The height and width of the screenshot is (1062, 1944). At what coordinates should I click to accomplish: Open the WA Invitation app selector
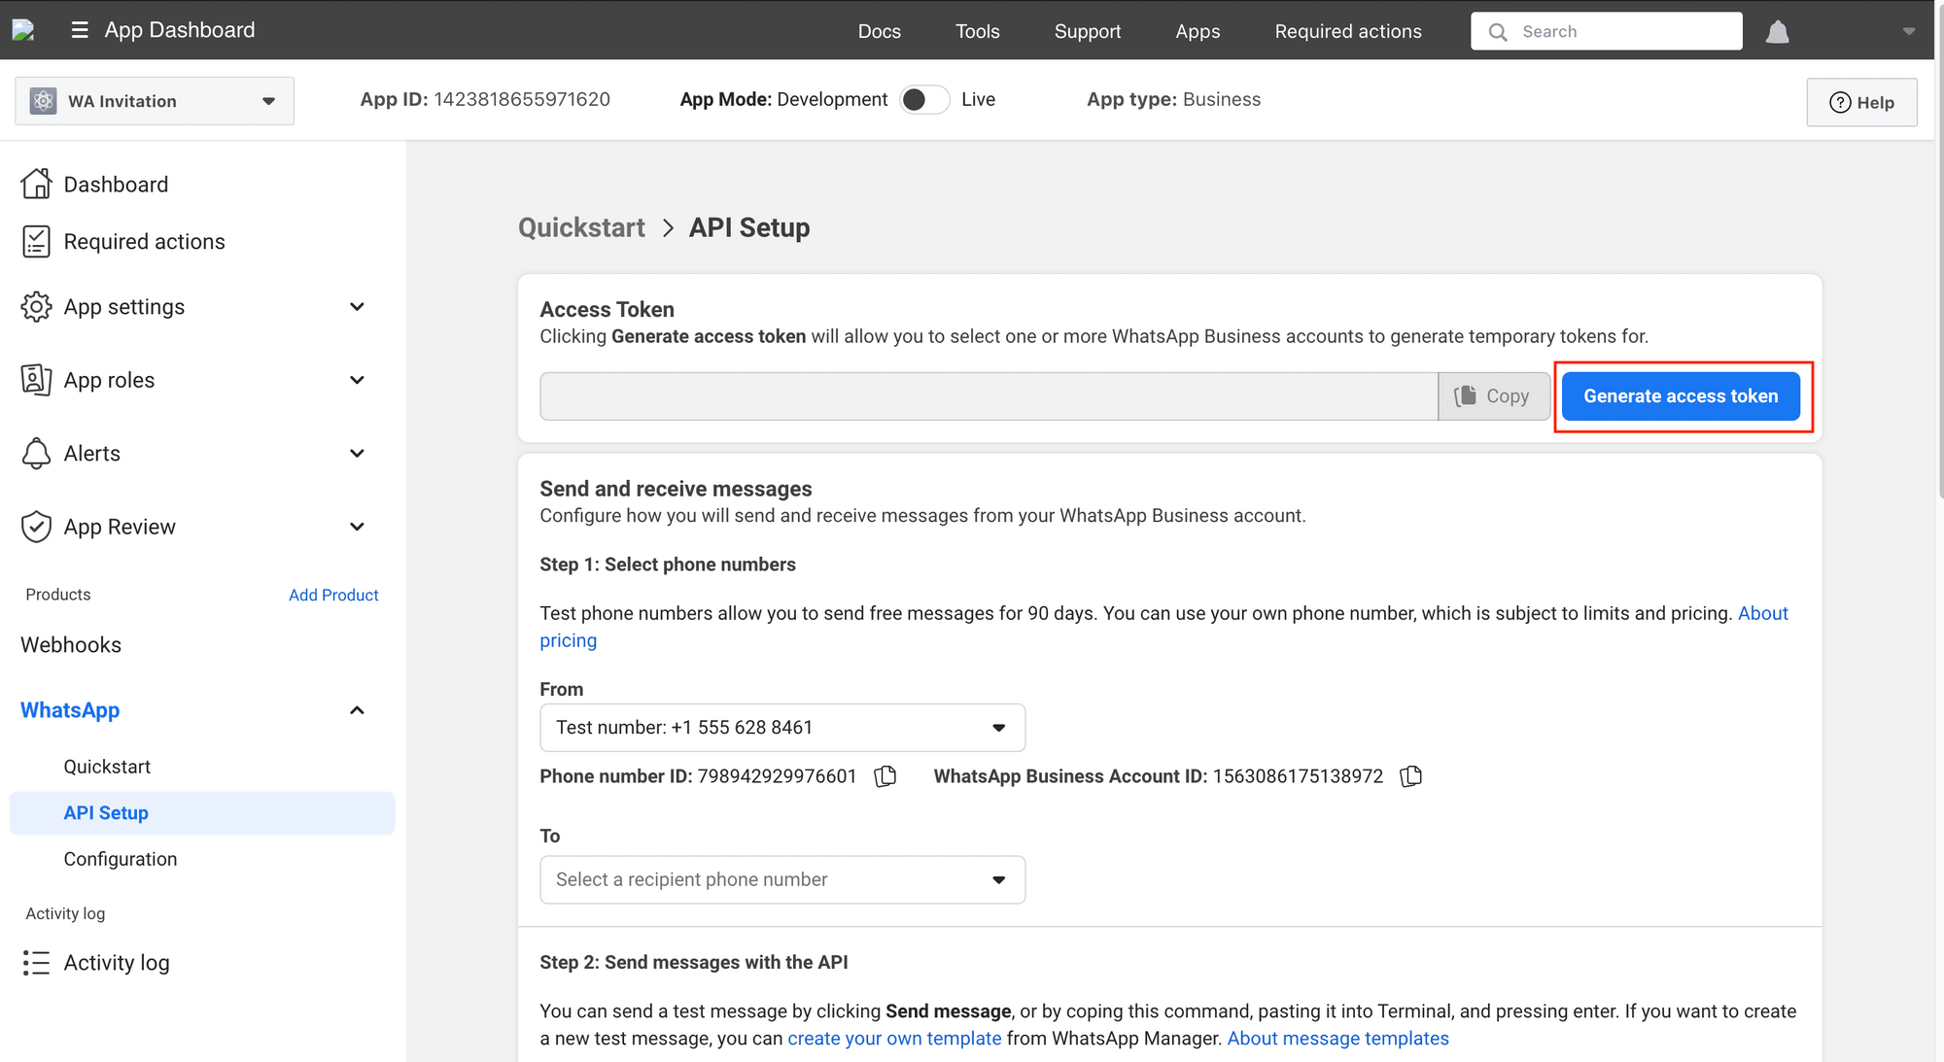(155, 101)
